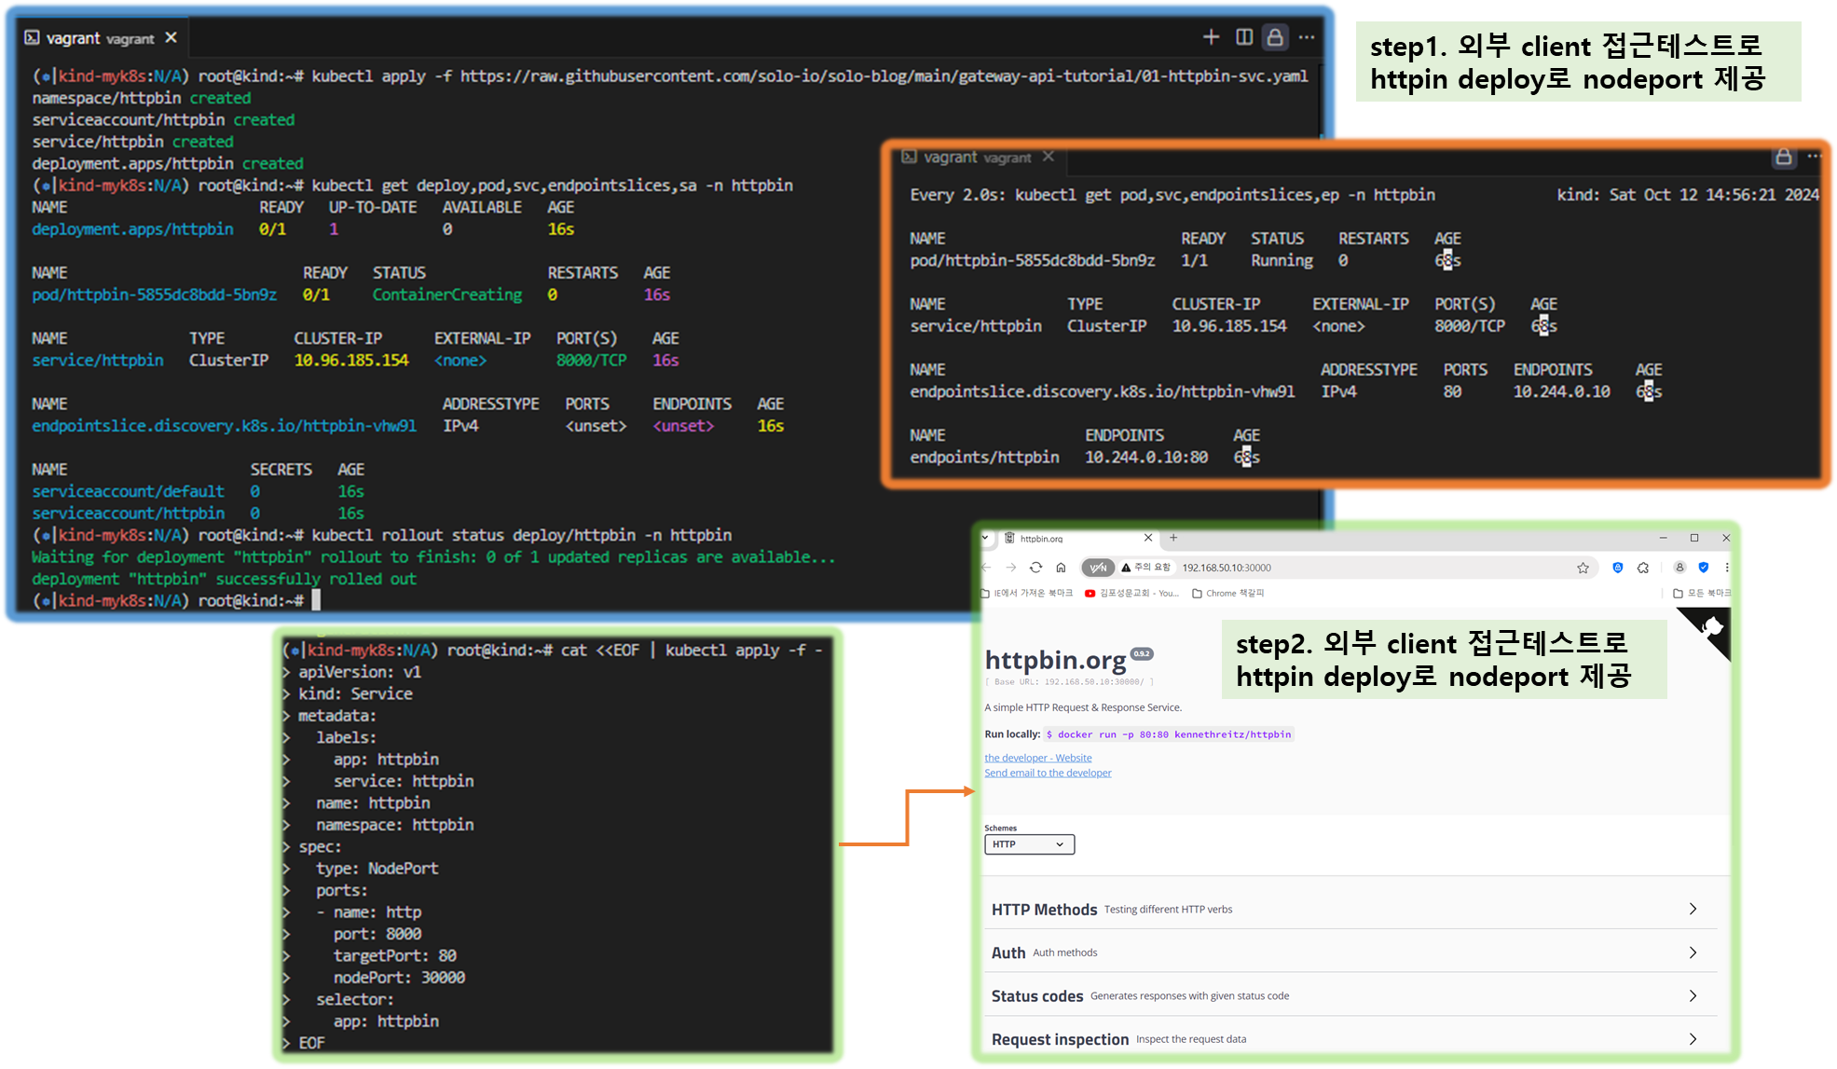Bookmark page with the star icon

click(1583, 568)
